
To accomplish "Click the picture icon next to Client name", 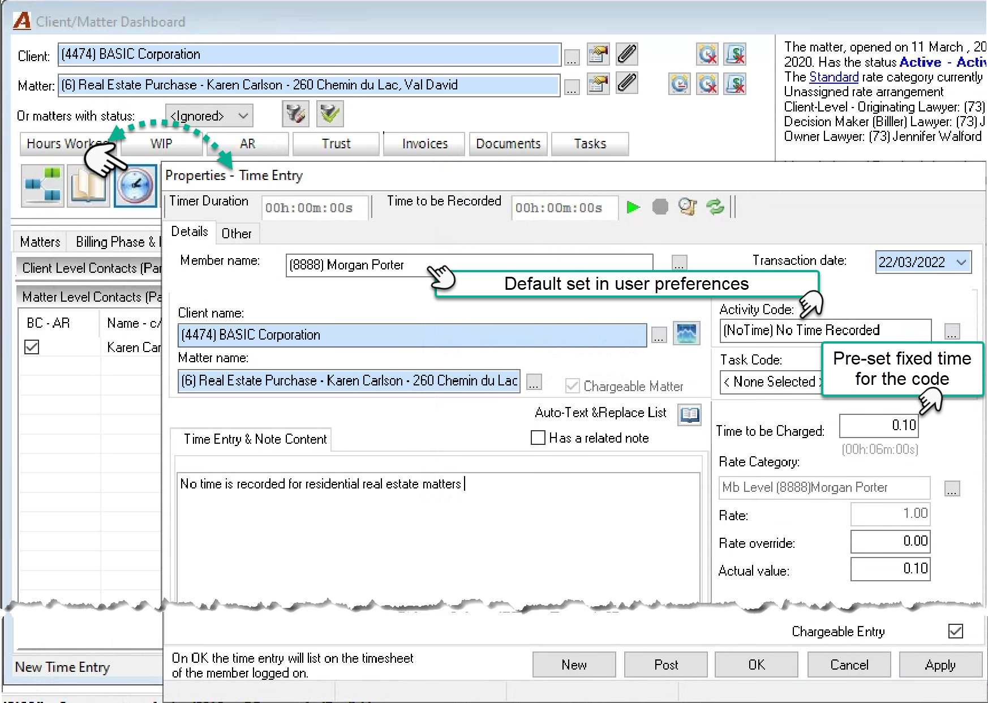I will [686, 333].
